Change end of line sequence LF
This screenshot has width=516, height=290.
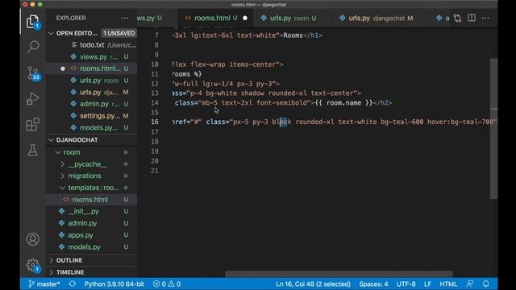tap(427, 284)
